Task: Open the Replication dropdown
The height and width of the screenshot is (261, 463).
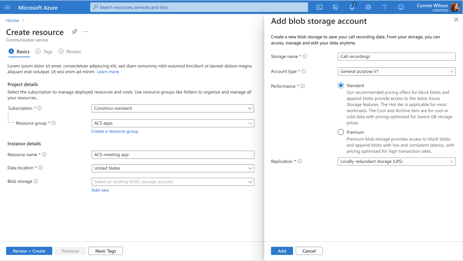Action: click(x=397, y=162)
